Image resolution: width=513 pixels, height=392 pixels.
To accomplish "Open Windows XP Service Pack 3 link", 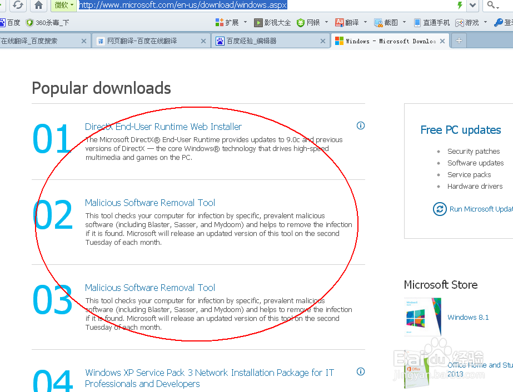I will pyautogui.click(x=210, y=378).
